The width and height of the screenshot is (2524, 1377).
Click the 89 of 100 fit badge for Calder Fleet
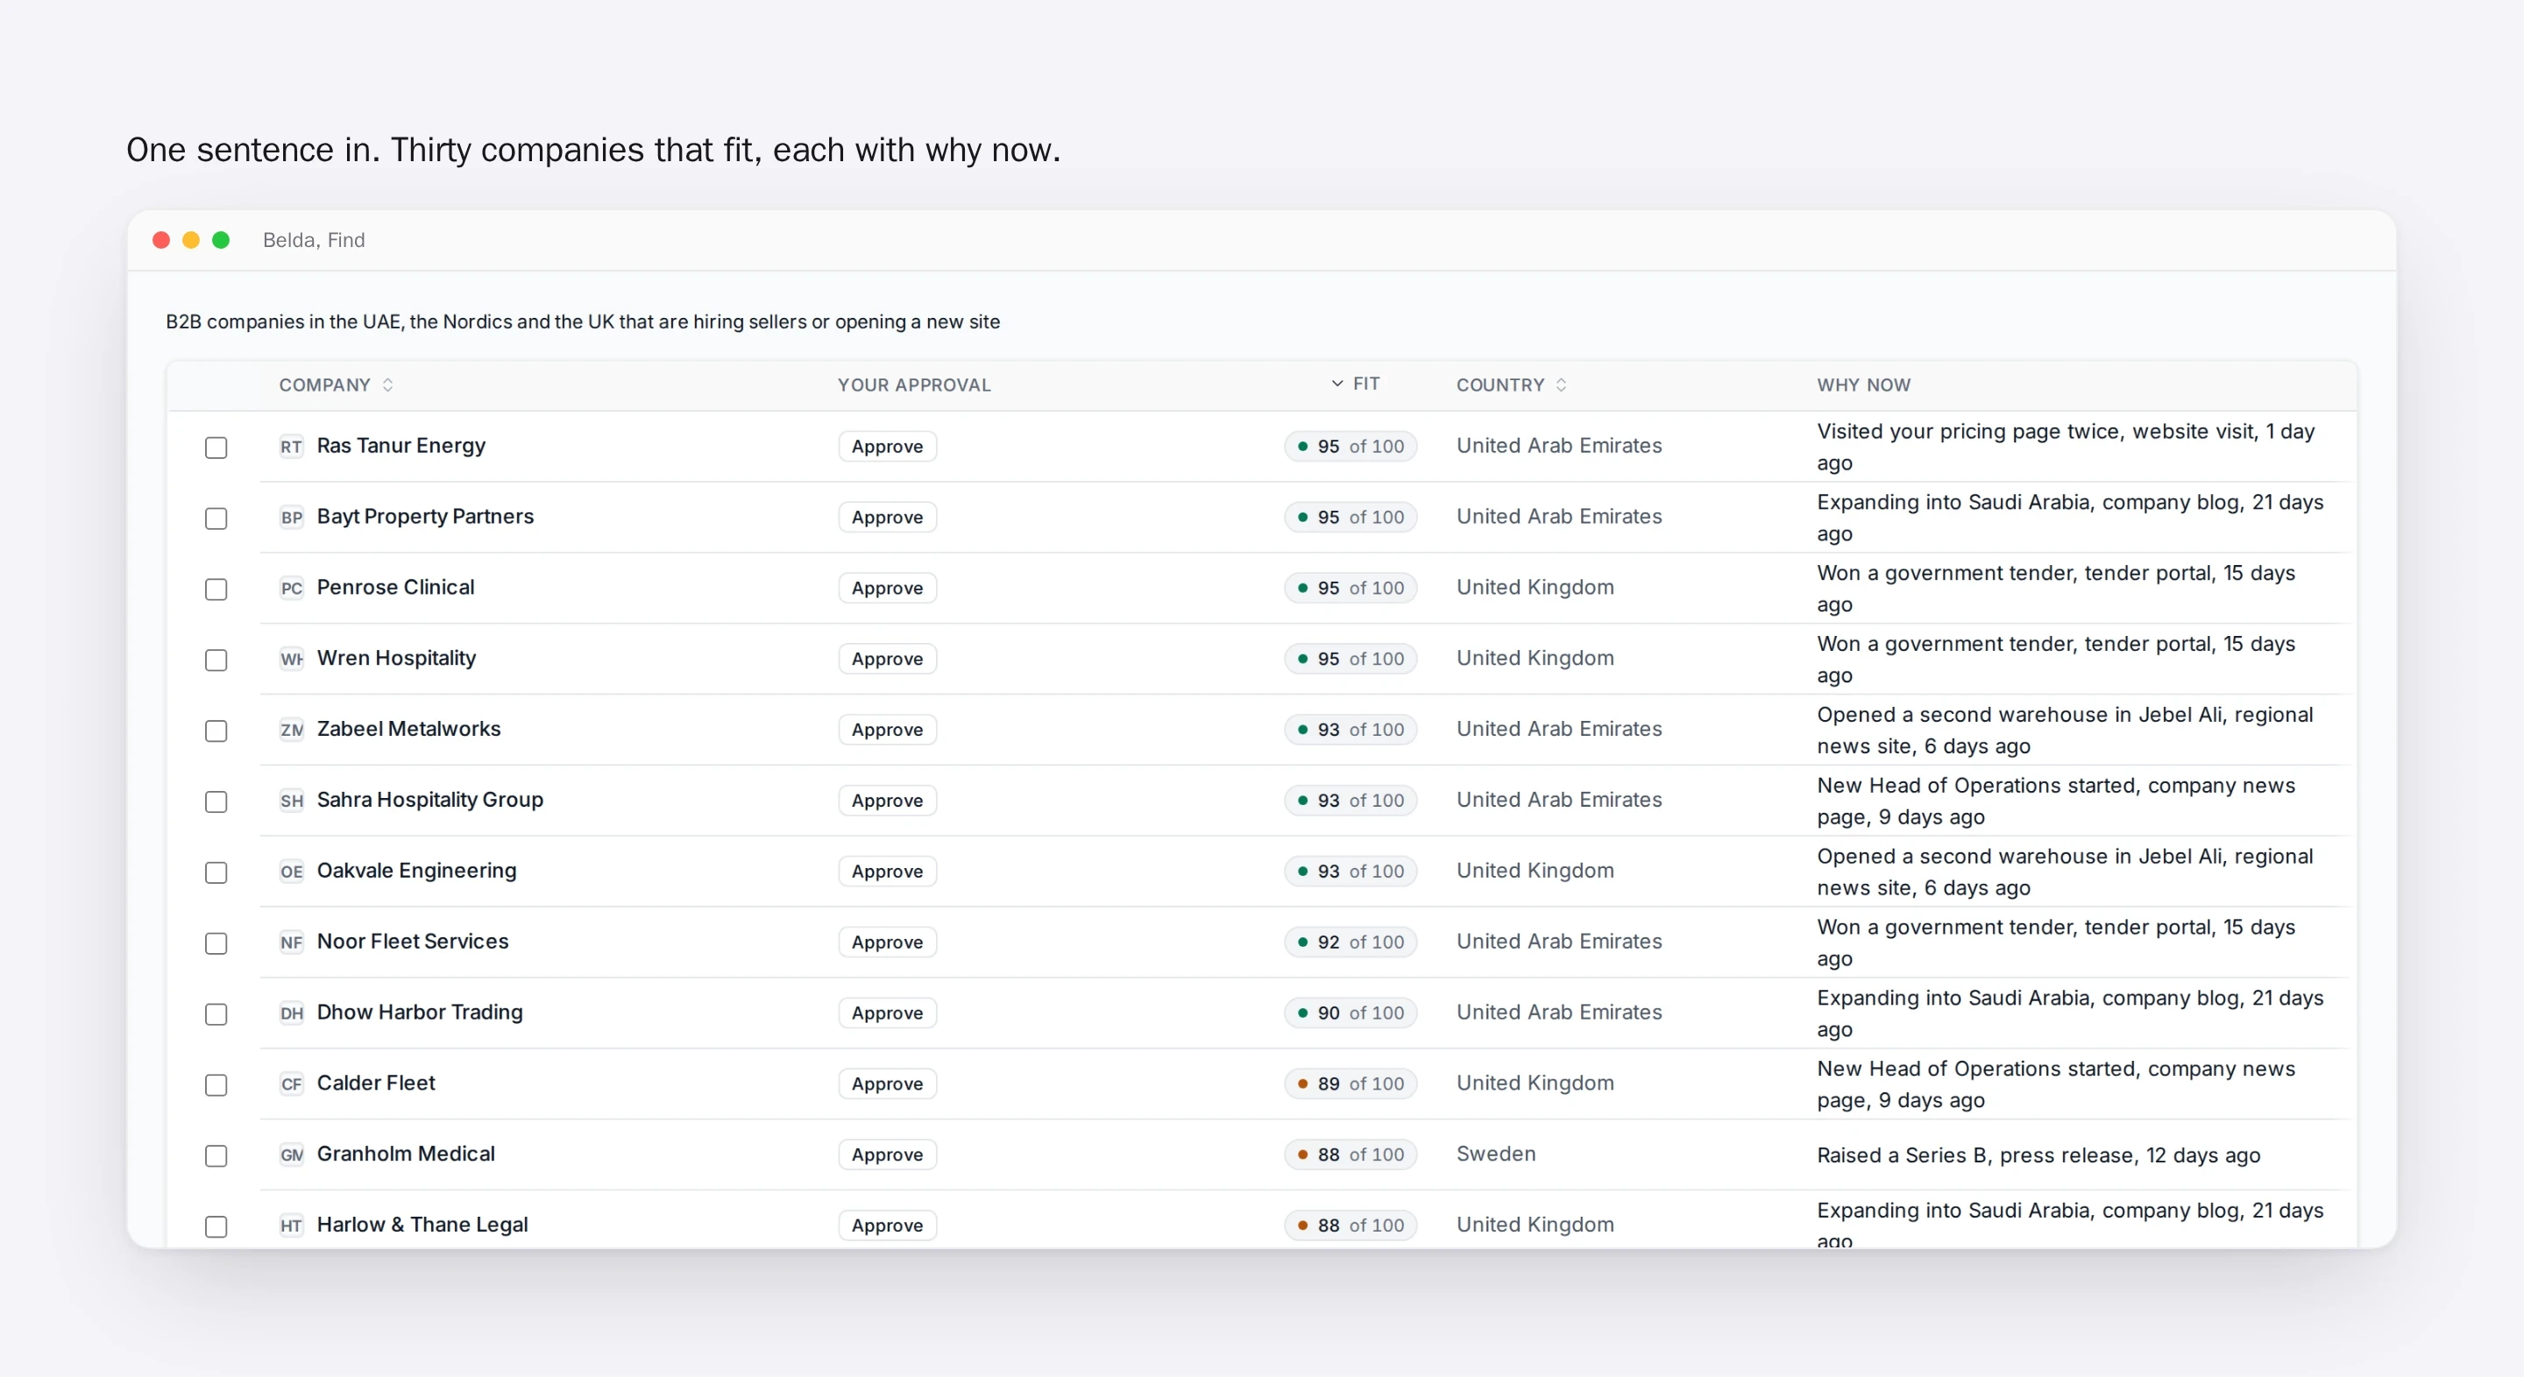click(1351, 1084)
